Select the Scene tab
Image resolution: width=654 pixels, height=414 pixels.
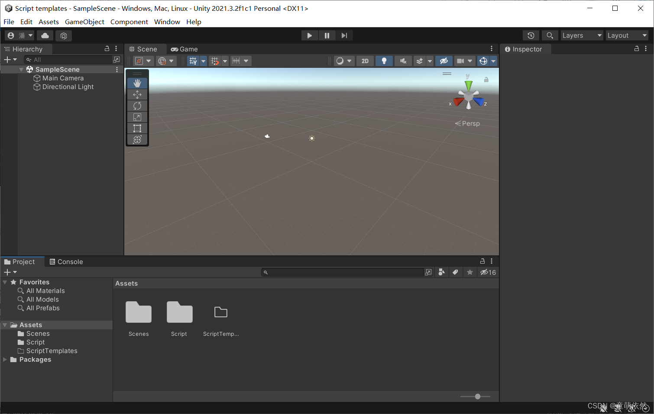(x=143, y=49)
